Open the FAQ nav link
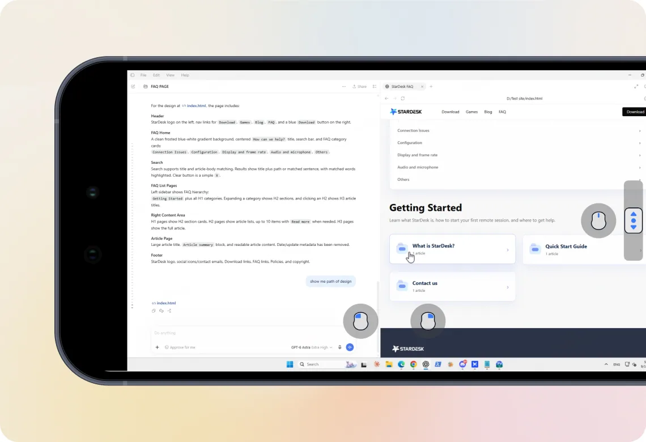The height and width of the screenshot is (442, 646). pos(502,112)
